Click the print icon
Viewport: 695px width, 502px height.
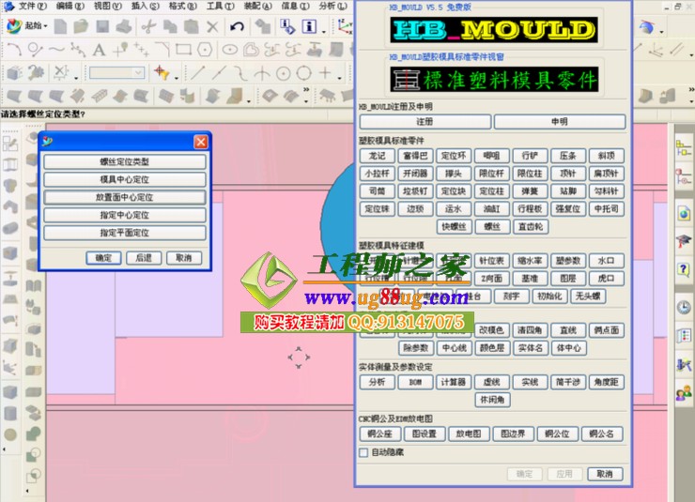pos(124,27)
